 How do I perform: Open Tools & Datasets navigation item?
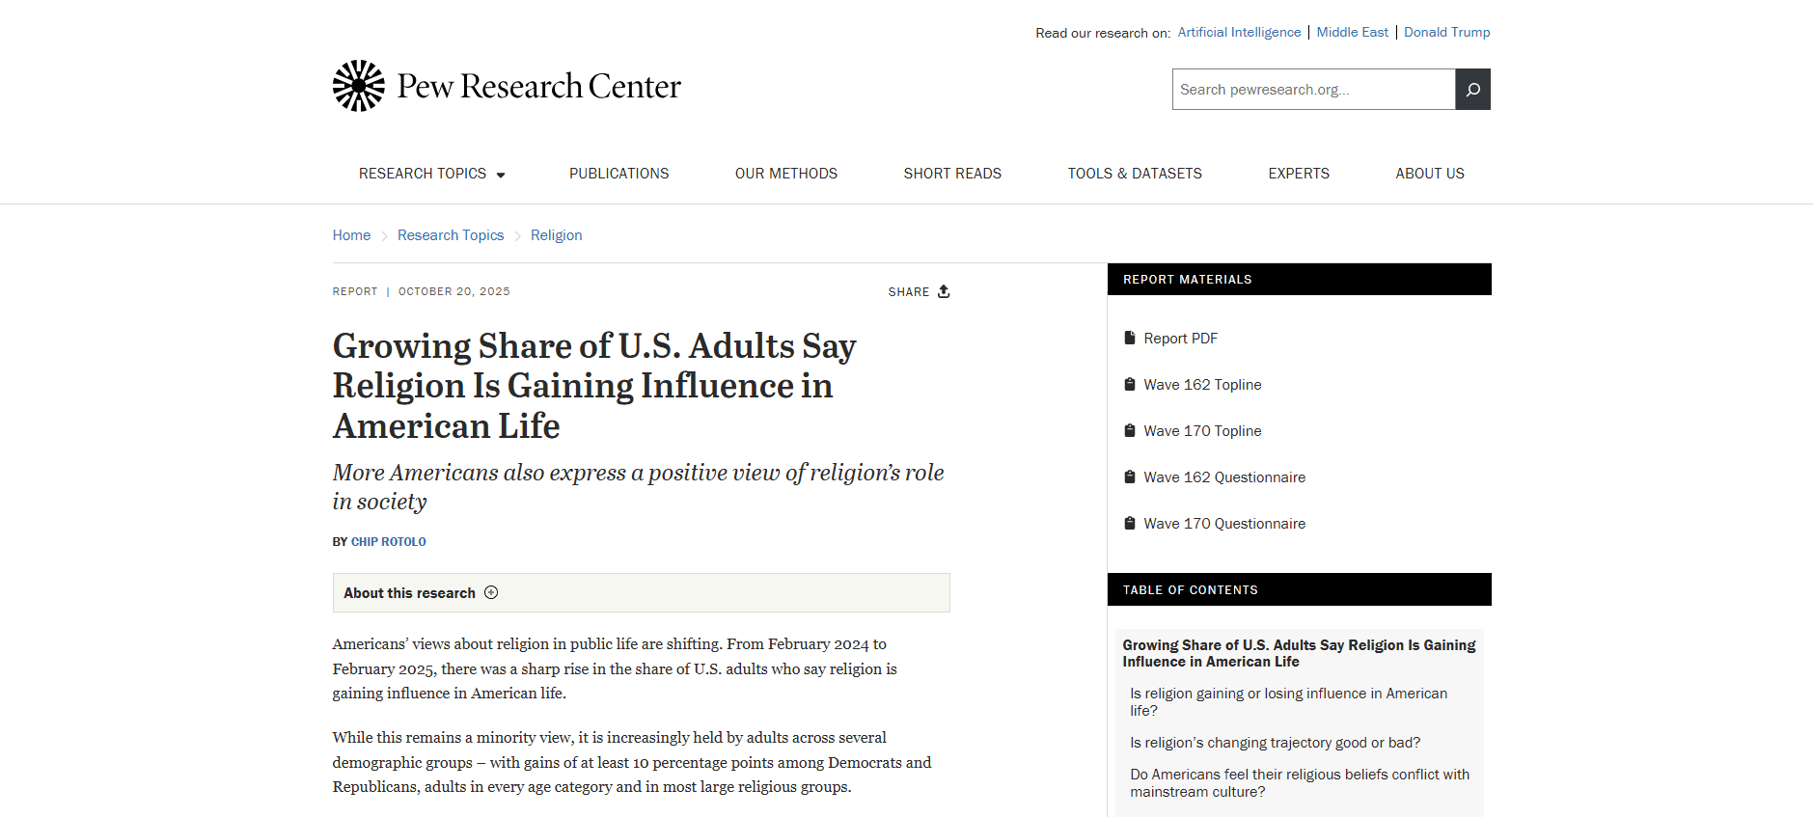click(1135, 174)
